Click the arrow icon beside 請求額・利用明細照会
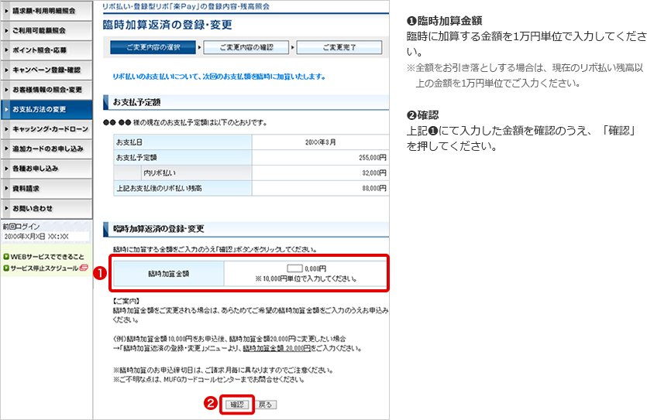The image size is (647, 420). click(6, 10)
